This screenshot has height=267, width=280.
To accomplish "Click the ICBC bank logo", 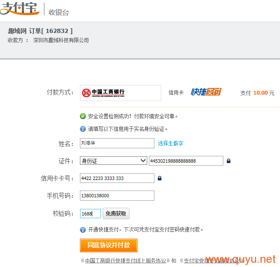I will pyautogui.click(x=103, y=93).
